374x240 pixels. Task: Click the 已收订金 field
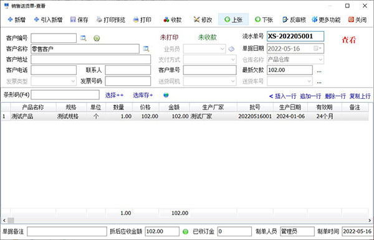234,231
